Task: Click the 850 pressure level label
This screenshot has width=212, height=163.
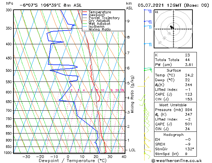Action: [9, 133]
